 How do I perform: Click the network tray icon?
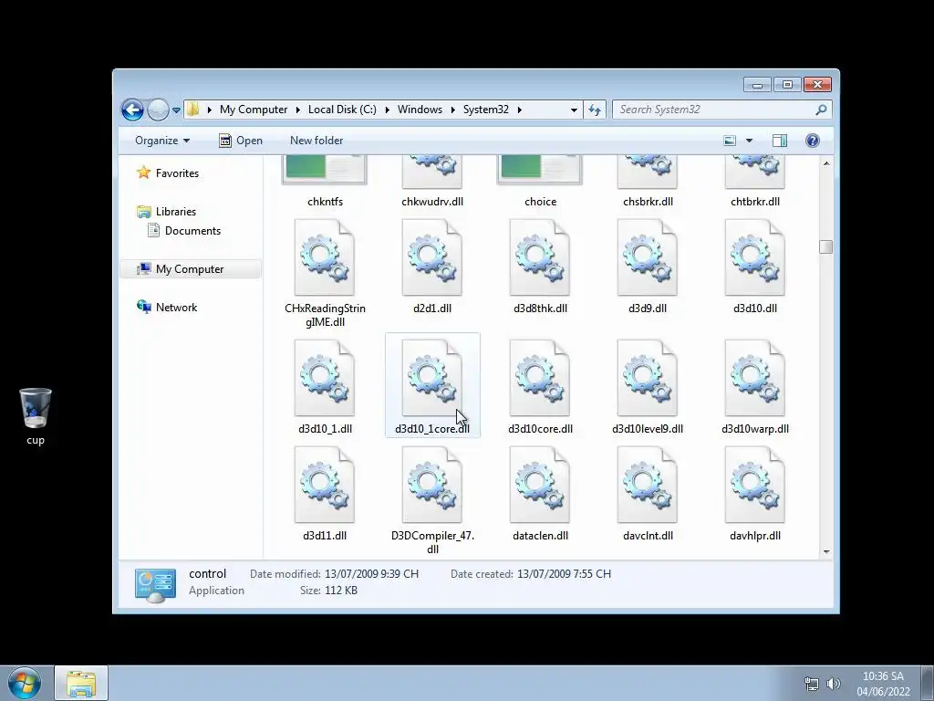811,683
